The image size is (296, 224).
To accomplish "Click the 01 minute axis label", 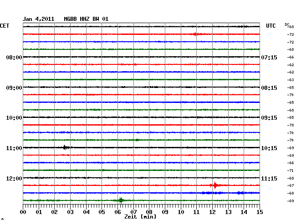I will click(39, 212).
